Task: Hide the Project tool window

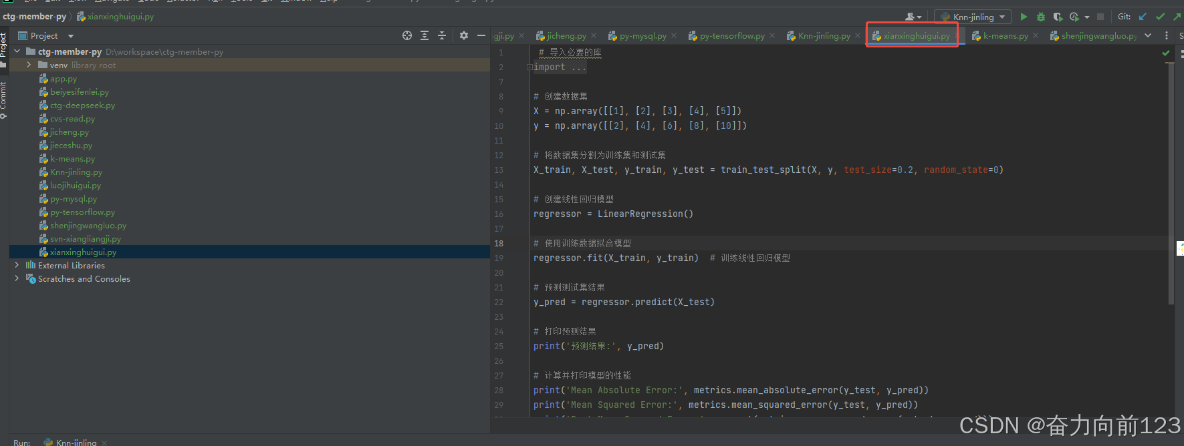Action: click(x=481, y=35)
